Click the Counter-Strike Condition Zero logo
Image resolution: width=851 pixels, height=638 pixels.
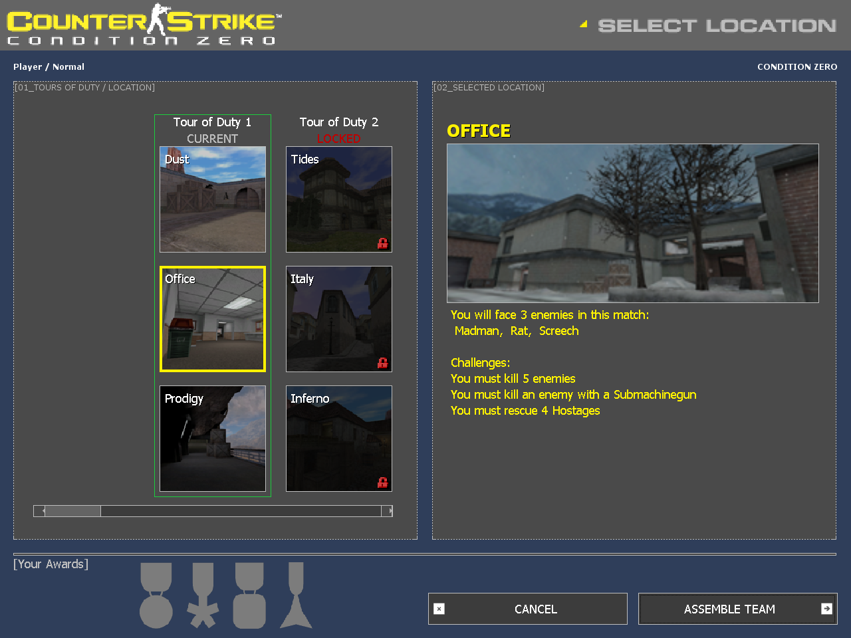(144, 25)
